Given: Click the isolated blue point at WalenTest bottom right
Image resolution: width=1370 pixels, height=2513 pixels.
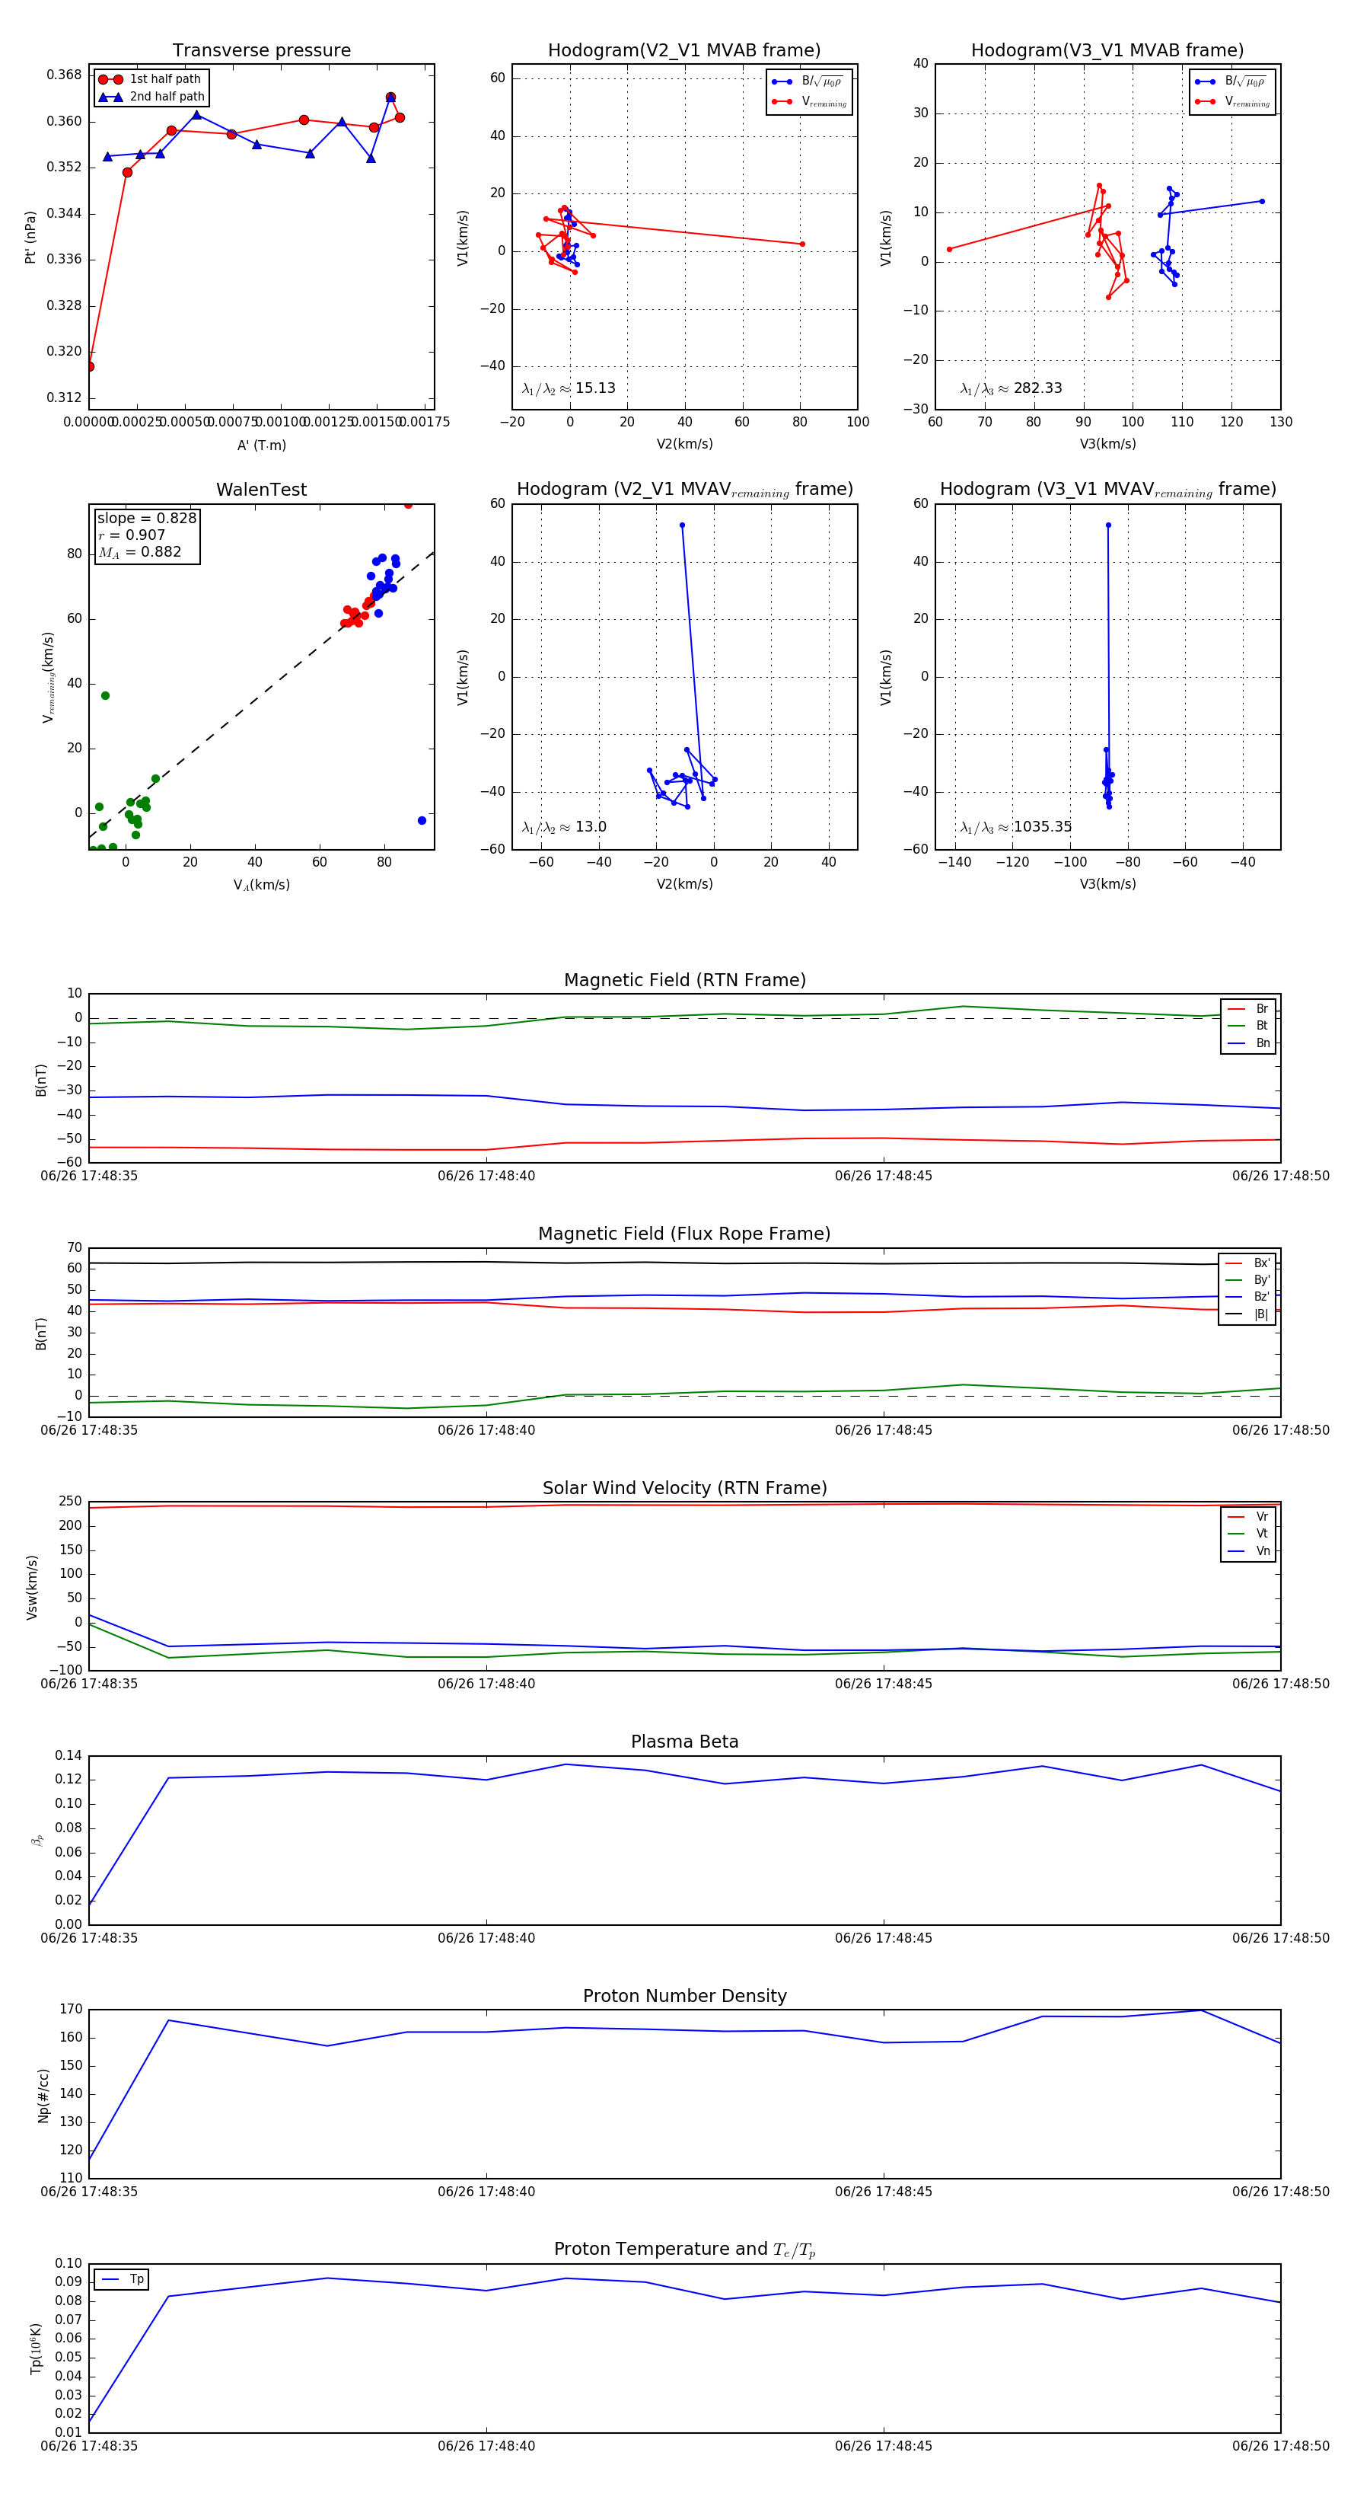Looking at the screenshot, I should 421,820.
